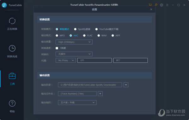189x120 pixels.
Task: Open the hamburger menu icon
Action: (167, 5)
